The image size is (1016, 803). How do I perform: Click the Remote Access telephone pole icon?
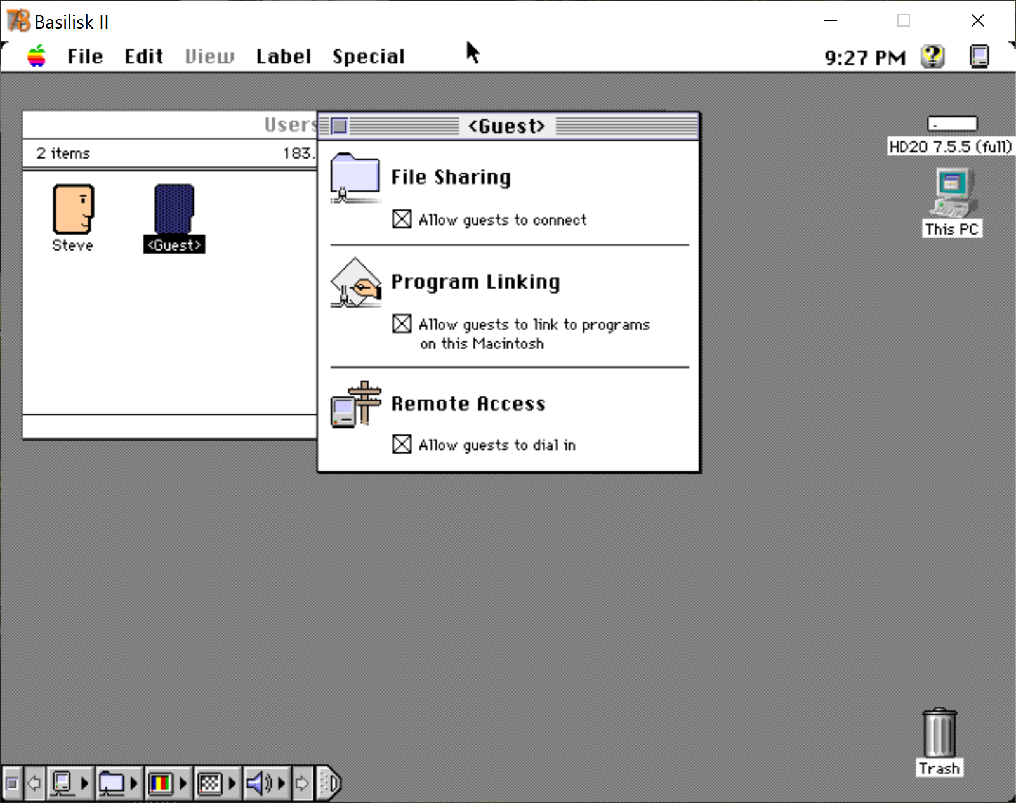coord(355,403)
